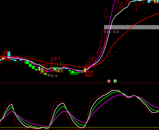The image size is (159, 130).
Task: Click the yellow candle at the rally start
Action: click(x=85, y=70)
